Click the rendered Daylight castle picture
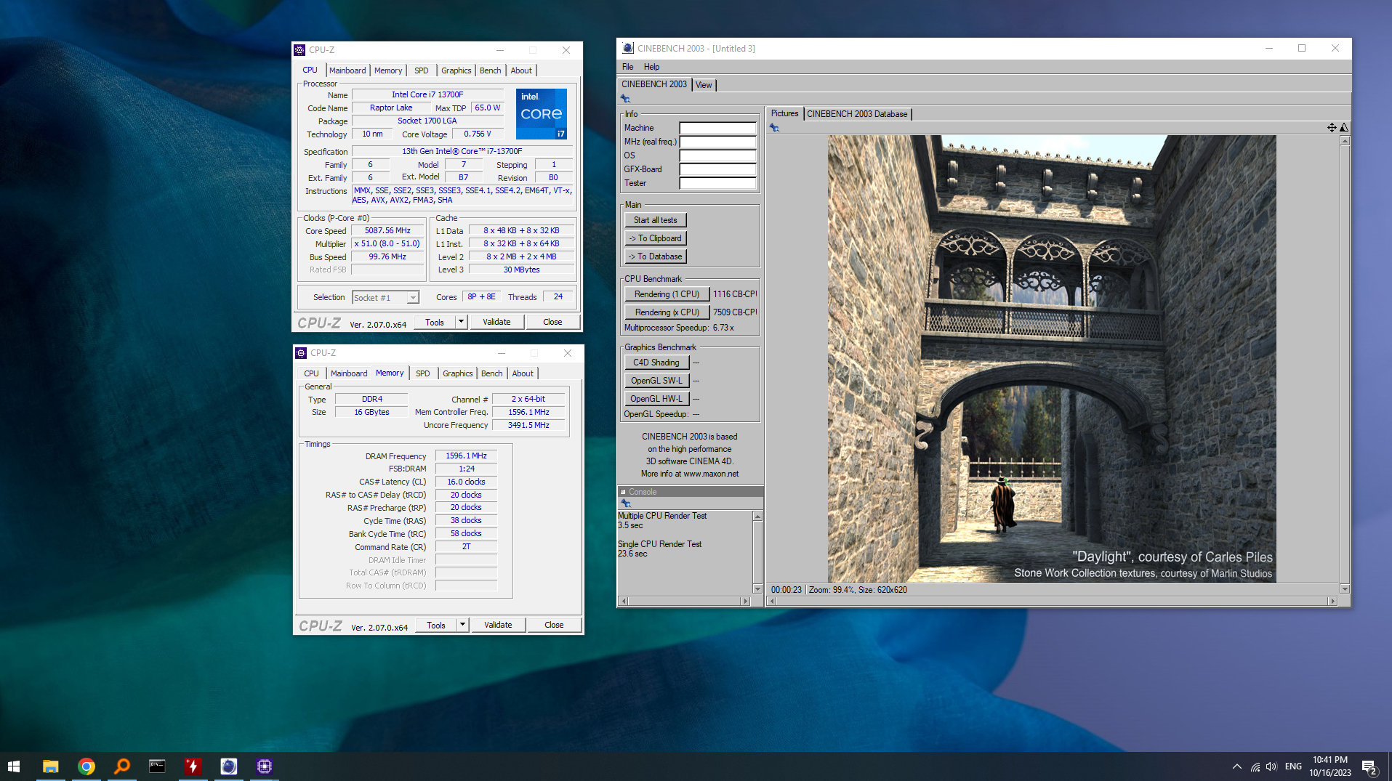The height and width of the screenshot is (781, 1392). (1052, 359)
